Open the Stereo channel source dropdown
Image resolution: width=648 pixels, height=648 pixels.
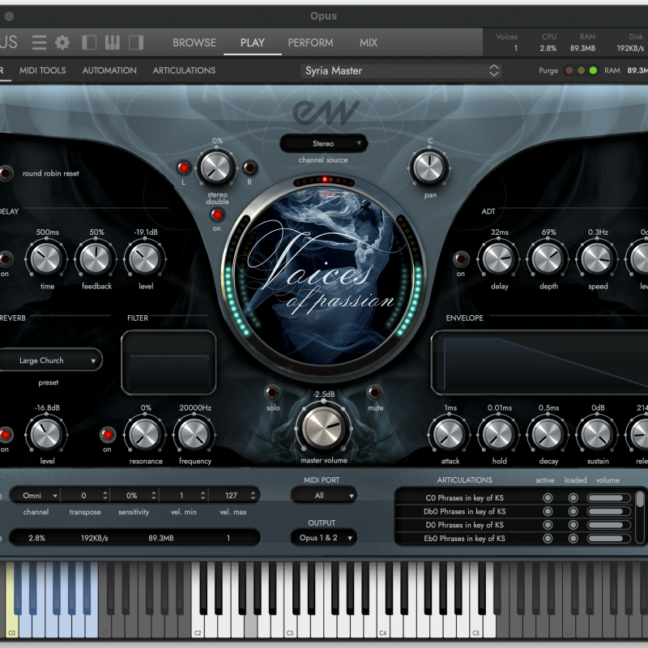click(x=323, y=143)
